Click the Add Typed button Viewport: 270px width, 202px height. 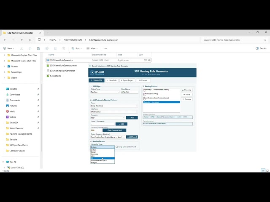(x=132, y=137)
